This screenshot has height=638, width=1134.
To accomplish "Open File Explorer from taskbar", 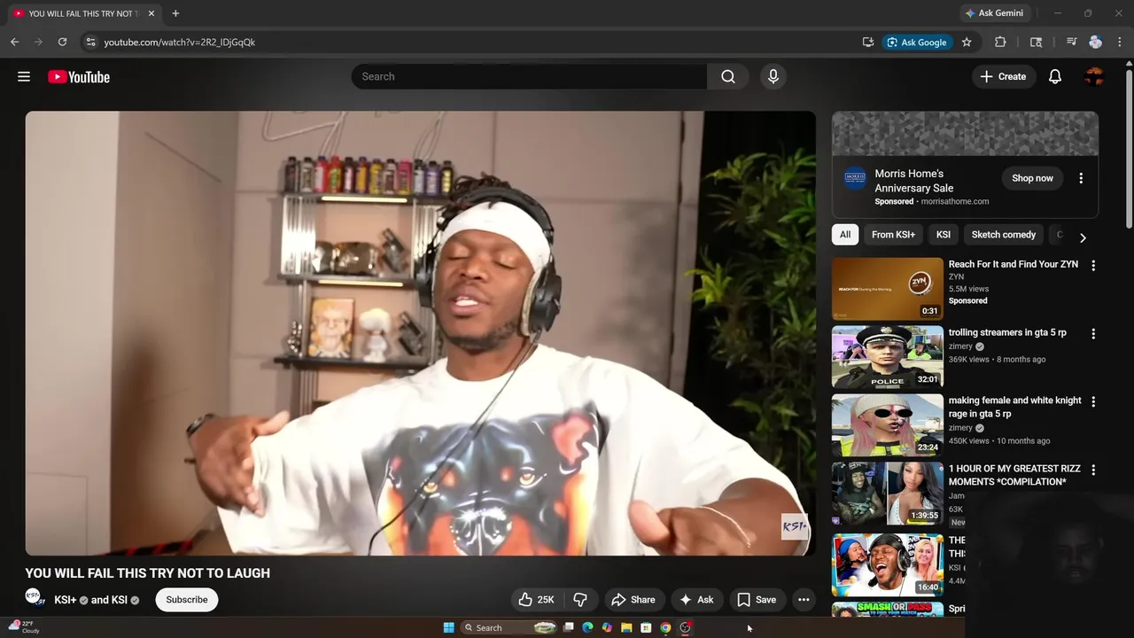I will (x=626, y=627).
